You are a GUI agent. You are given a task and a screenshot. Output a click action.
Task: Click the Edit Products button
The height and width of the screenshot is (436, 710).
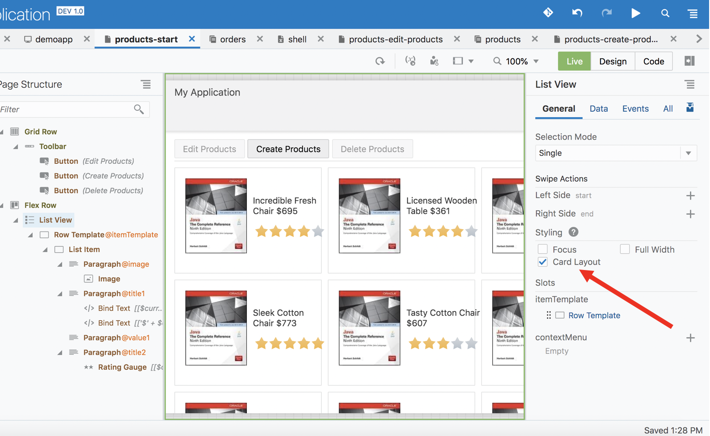click(x=209, y=149)
